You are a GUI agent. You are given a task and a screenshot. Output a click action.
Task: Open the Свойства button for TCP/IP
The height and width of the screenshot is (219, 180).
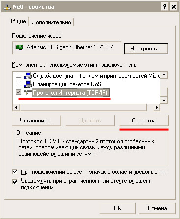tap(144, 121)
